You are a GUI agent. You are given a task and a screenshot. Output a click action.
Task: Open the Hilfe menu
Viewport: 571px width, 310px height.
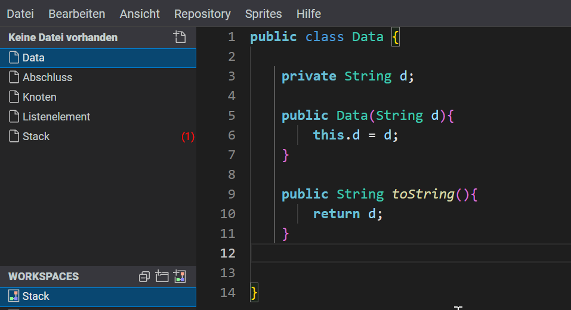point(308,14)
